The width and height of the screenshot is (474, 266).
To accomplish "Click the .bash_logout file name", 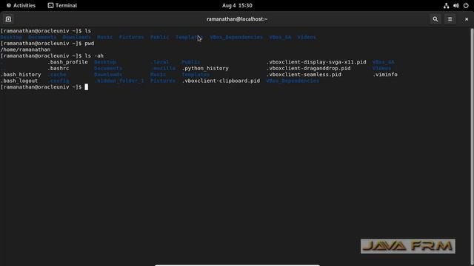I will tap(19, 81).
